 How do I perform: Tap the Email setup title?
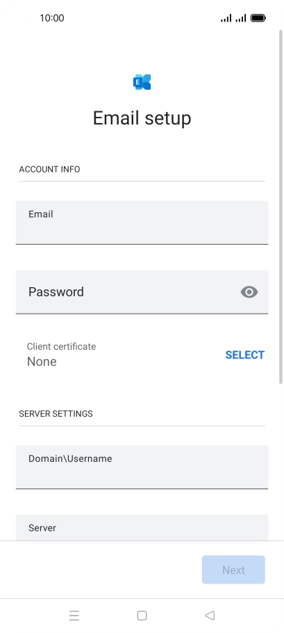point(142,118)
